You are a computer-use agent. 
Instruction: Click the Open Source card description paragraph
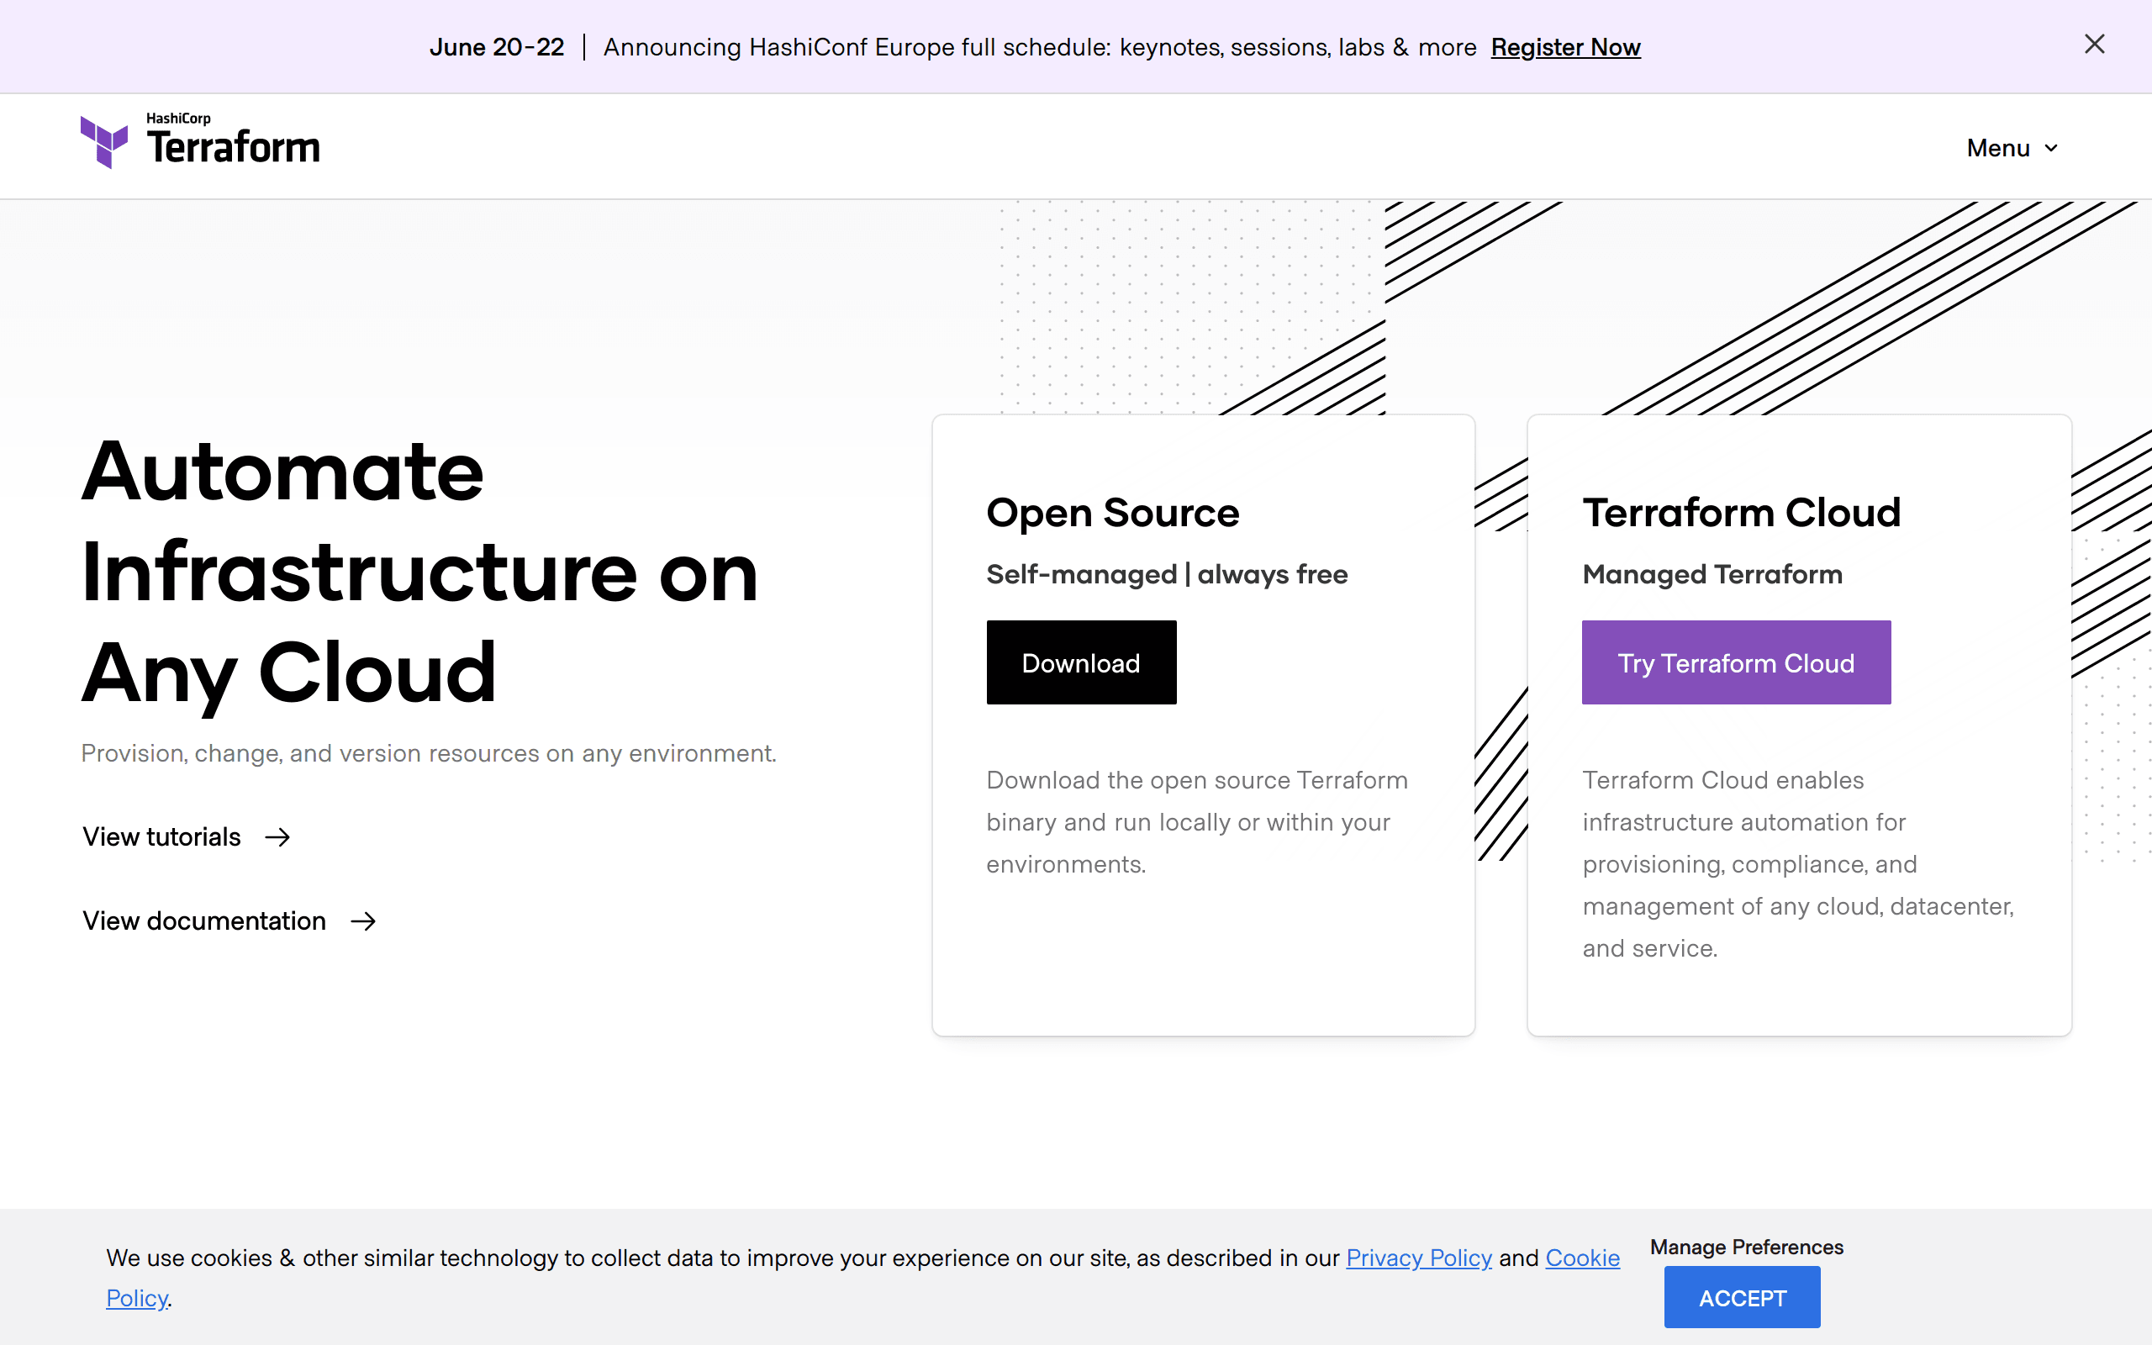(x=1197, y=822)
